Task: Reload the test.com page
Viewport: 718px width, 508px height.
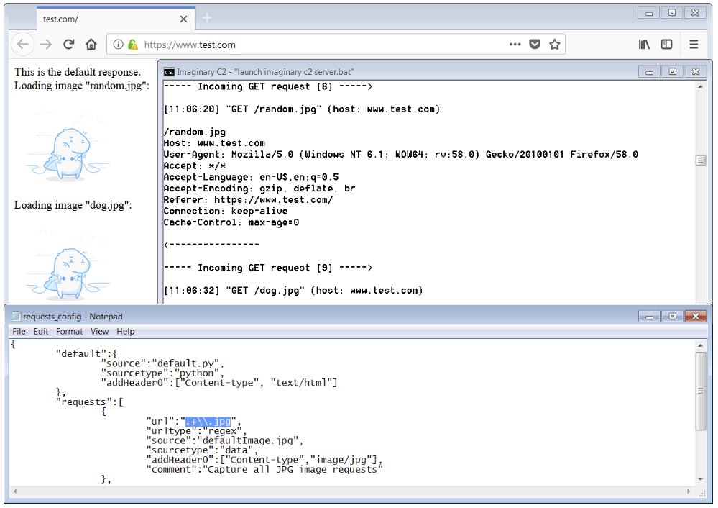Action: [x=69, y=45]
